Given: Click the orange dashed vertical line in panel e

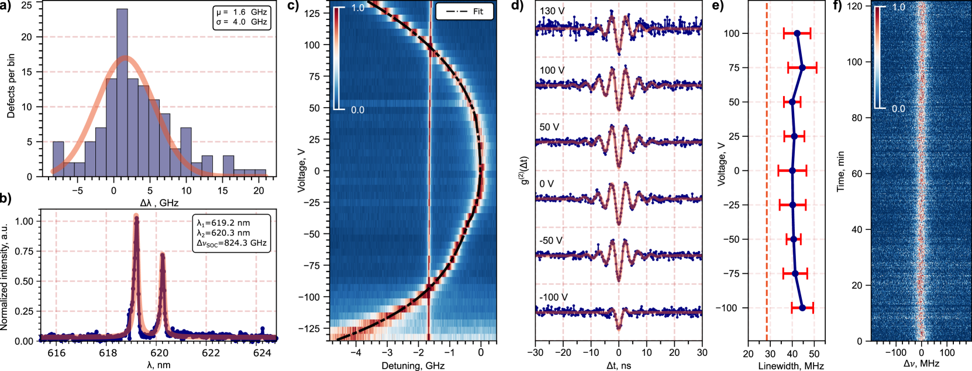Looking at the screenshot, I should [x=767, y=170].
